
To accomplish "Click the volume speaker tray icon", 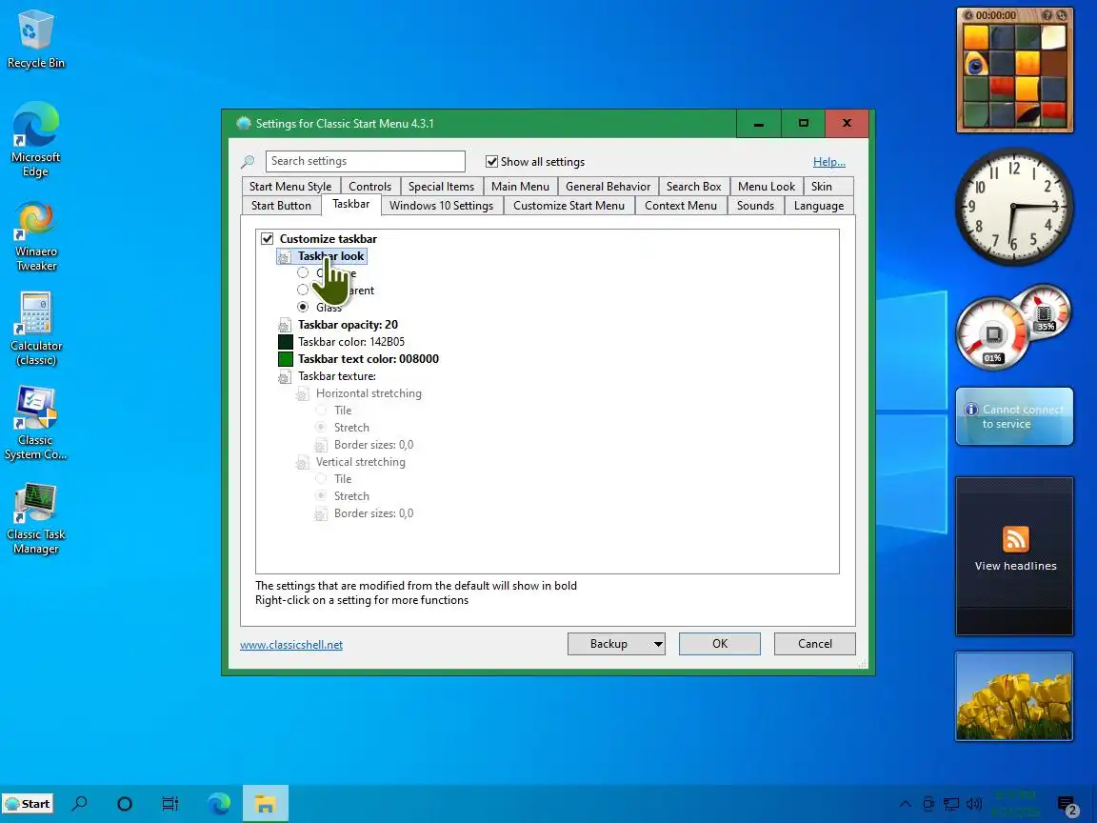I will click(x=973, y=803).
